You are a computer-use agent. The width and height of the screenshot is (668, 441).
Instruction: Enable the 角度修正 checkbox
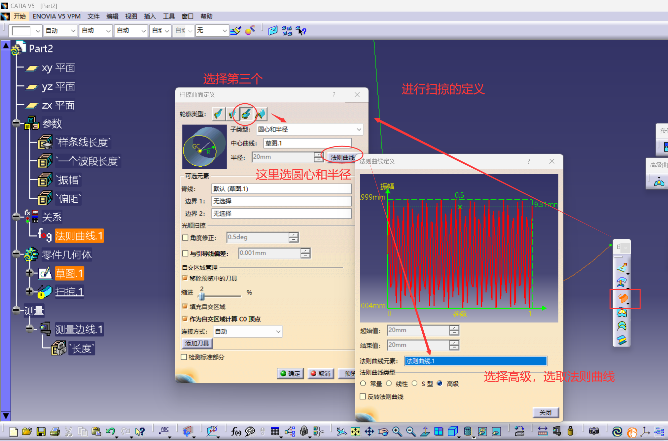point(185,237)
